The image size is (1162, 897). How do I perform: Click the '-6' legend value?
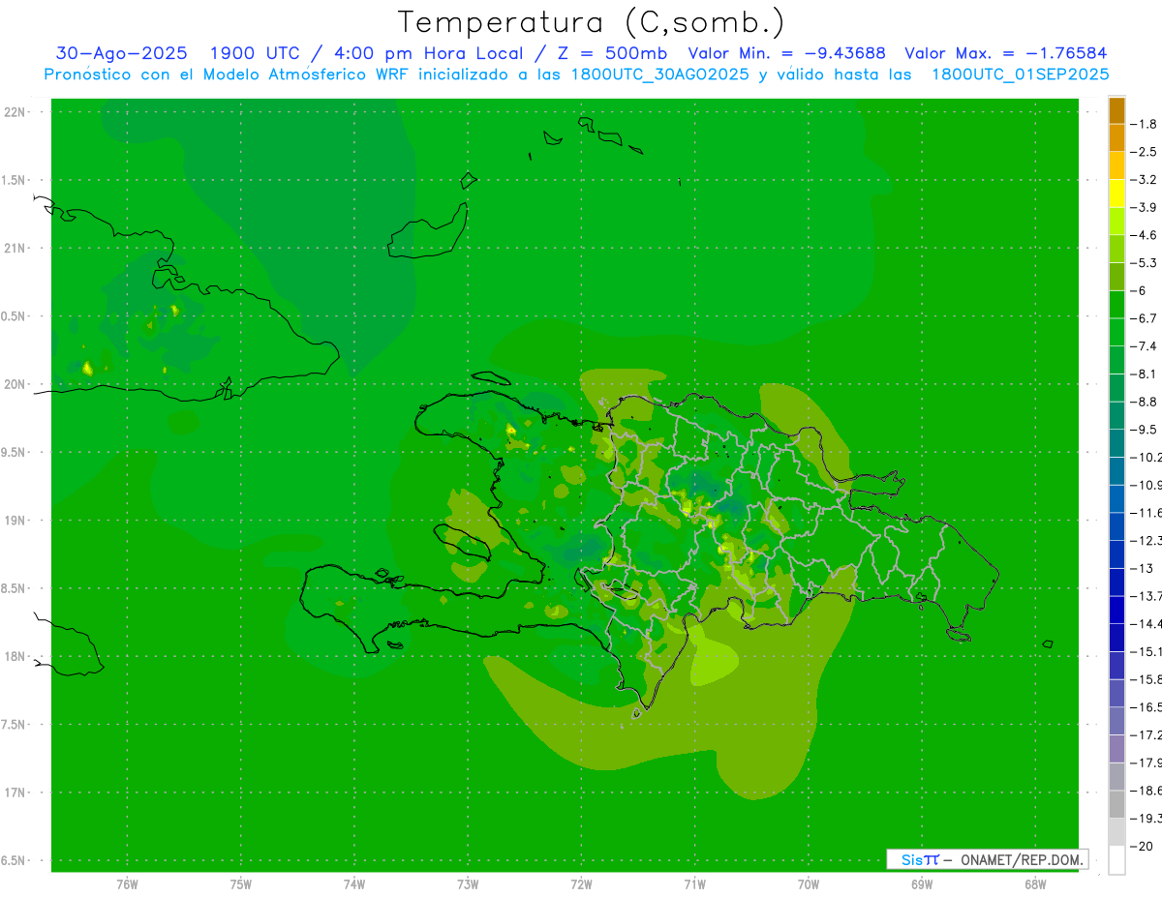coord(1140,290)
